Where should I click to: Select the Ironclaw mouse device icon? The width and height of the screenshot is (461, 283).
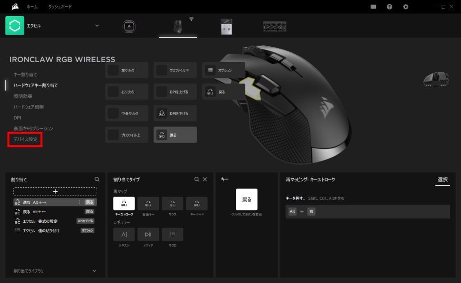click(177, 27)
